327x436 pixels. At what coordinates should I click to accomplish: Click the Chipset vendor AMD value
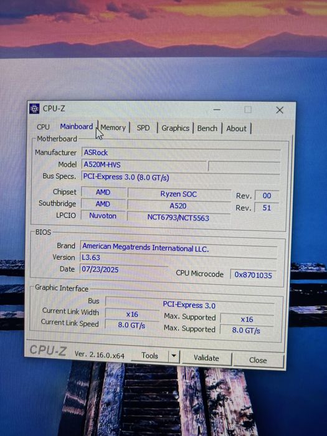point(103,192)
